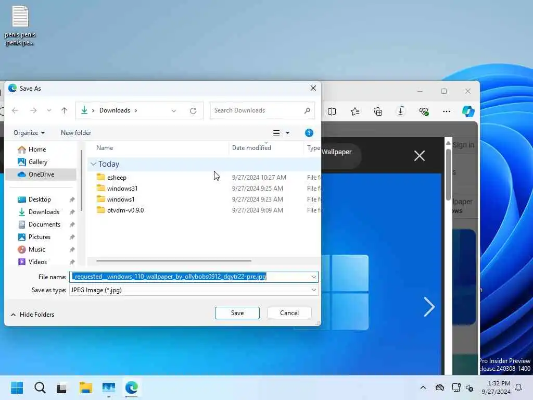This screenshot has width=533, height=400.
Task: Select the windows31 folder
Action: 122,188
